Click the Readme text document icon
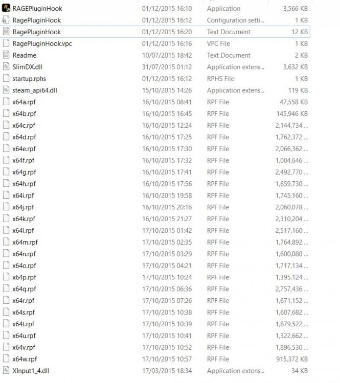This screenshot has height=383, width=340. point(6,55)
